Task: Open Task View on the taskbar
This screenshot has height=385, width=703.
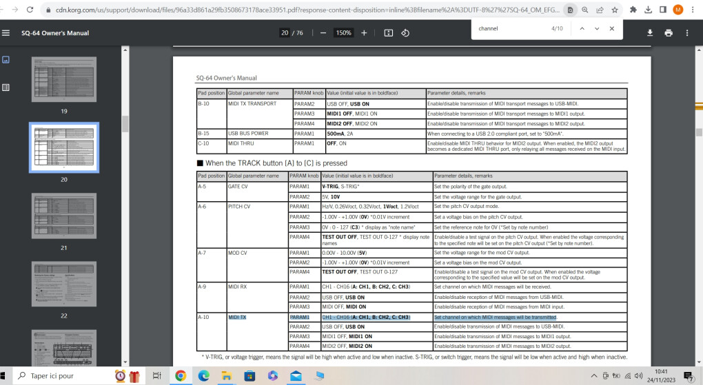Action: click(x=156, y=375)
